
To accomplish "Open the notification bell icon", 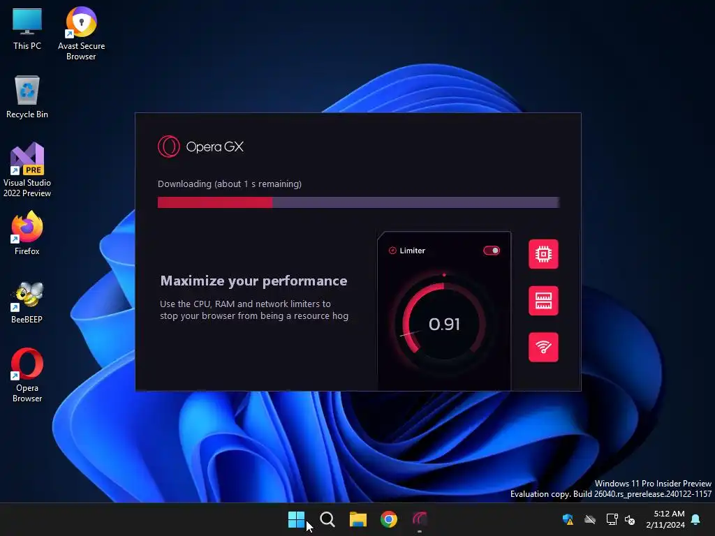I will pos(695,519).
